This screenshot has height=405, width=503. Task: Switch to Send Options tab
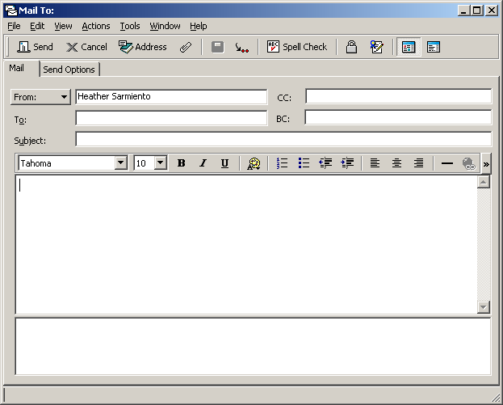[69, 70]
